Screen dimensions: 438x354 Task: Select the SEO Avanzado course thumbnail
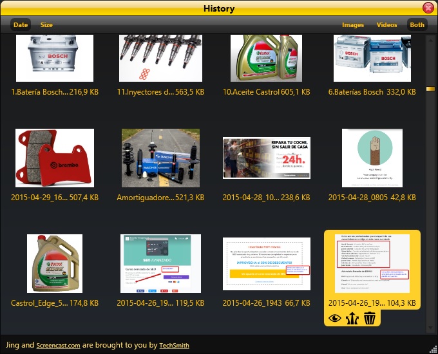[160, 263]
